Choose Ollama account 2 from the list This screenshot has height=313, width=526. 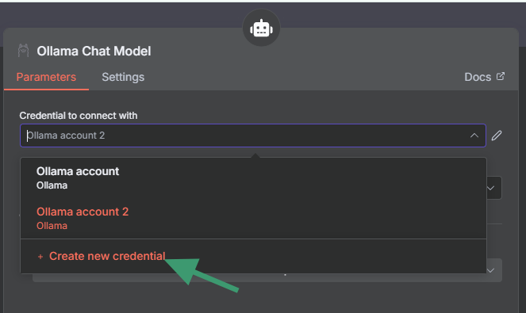coord(253,219)
